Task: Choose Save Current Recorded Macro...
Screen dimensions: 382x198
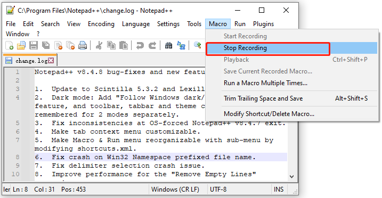Action: point(292,71)
